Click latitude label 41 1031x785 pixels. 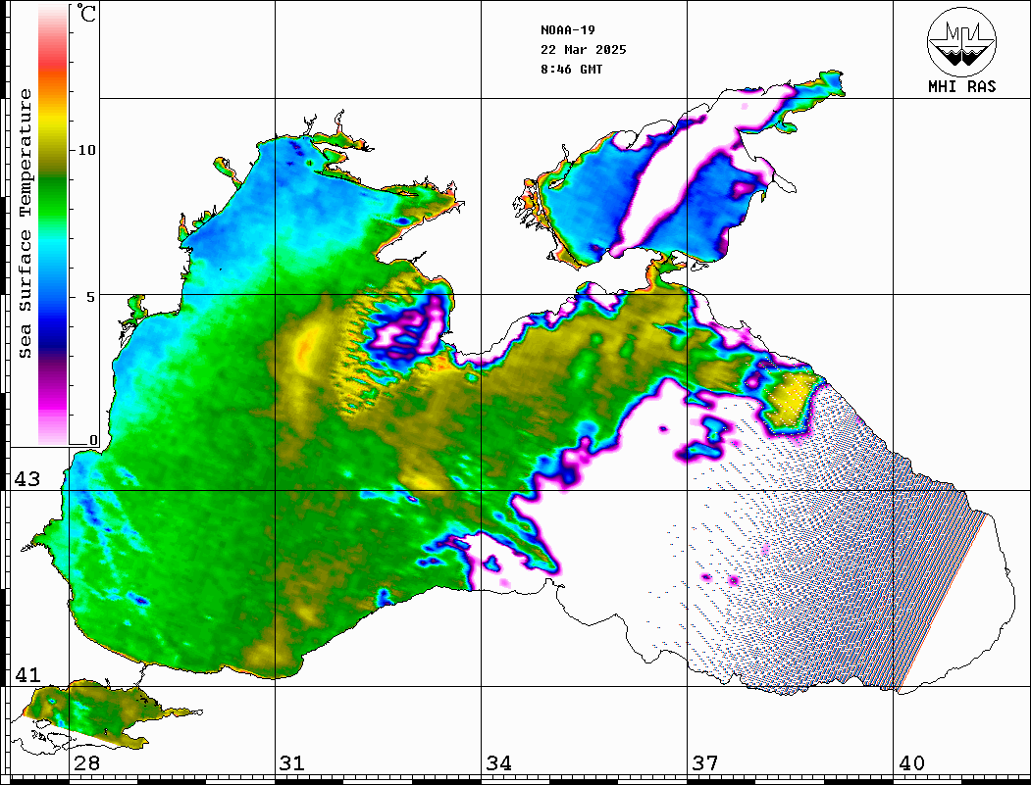26,674
